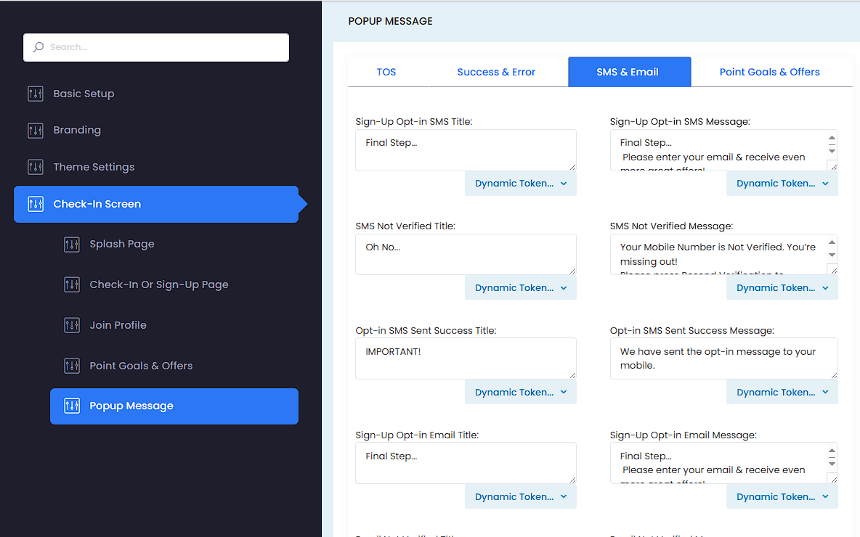Open Dynamic Token dropdown under SMS Not Verified Message
The image size is (860, 537).
tap(782, 287)
